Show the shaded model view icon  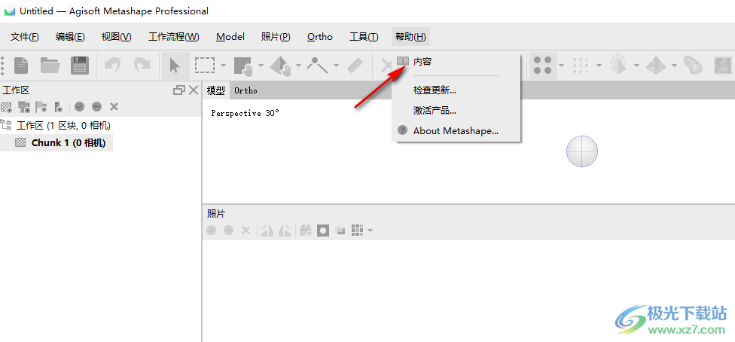[618, 66]
